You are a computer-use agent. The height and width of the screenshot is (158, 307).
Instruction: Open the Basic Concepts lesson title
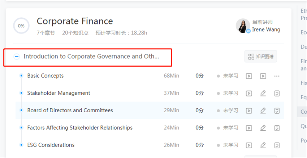click(45, 76)
